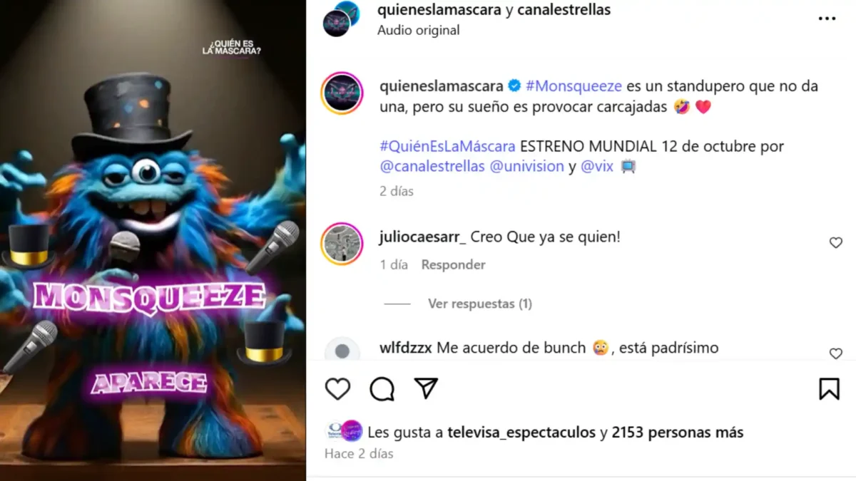Open the @vix mention

[x=597, y=167]
